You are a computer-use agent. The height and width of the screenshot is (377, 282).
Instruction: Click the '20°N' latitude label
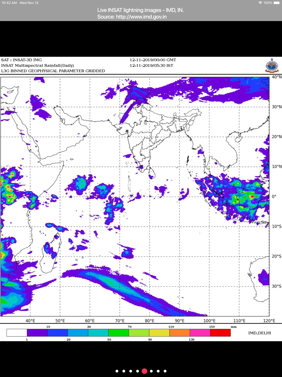pos(277,137)
